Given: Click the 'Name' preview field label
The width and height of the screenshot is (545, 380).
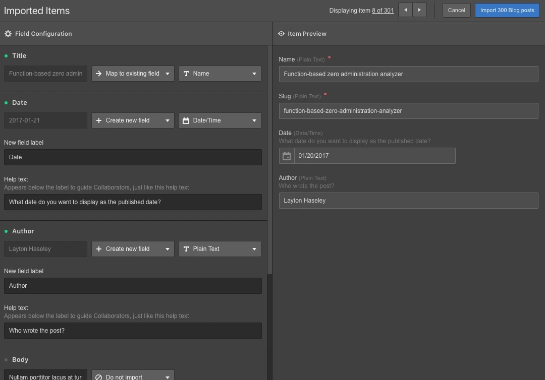Looking at the screenshot, I should (x=287, y=59).
